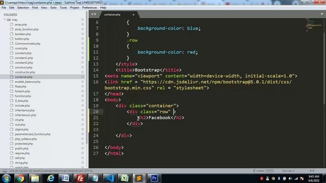Open ewallet_balance.php in the sidebar

[28, 82]
